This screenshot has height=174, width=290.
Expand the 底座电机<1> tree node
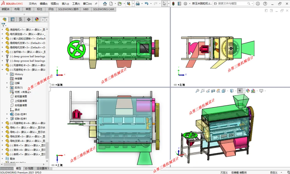tap(2, 29)
